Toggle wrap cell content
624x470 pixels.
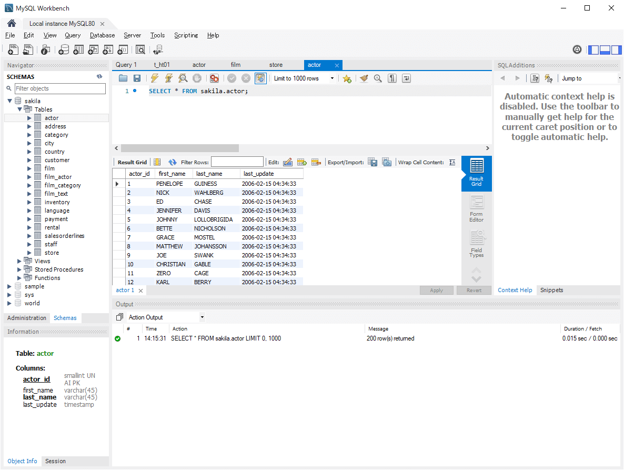pos(452,162)
